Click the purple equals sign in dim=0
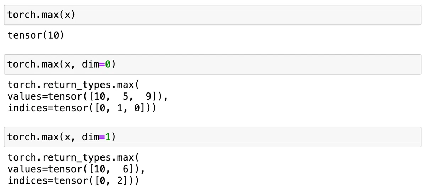426x191 pixels. (x=102, y=64)
